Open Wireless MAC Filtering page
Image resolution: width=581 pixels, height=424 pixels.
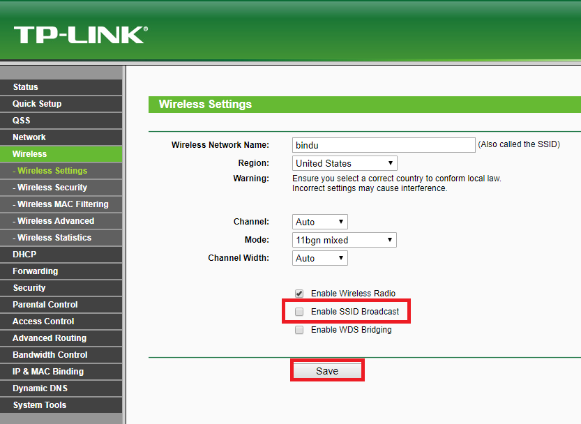pyautogui.click(x=61, y=204)
